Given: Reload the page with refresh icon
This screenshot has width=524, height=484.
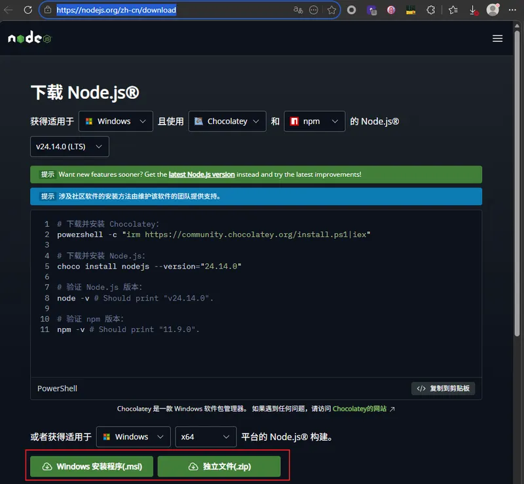Looking at the screenshot, I should pyautogui.click(x=28, y=10).
